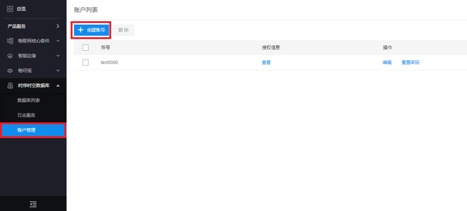Click the test0000 account name
The image size is (467, 211).
109,63
